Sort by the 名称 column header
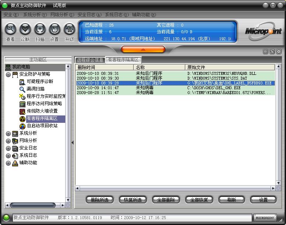The height and width of the screenshot is (225, 286). click(160, 67)
